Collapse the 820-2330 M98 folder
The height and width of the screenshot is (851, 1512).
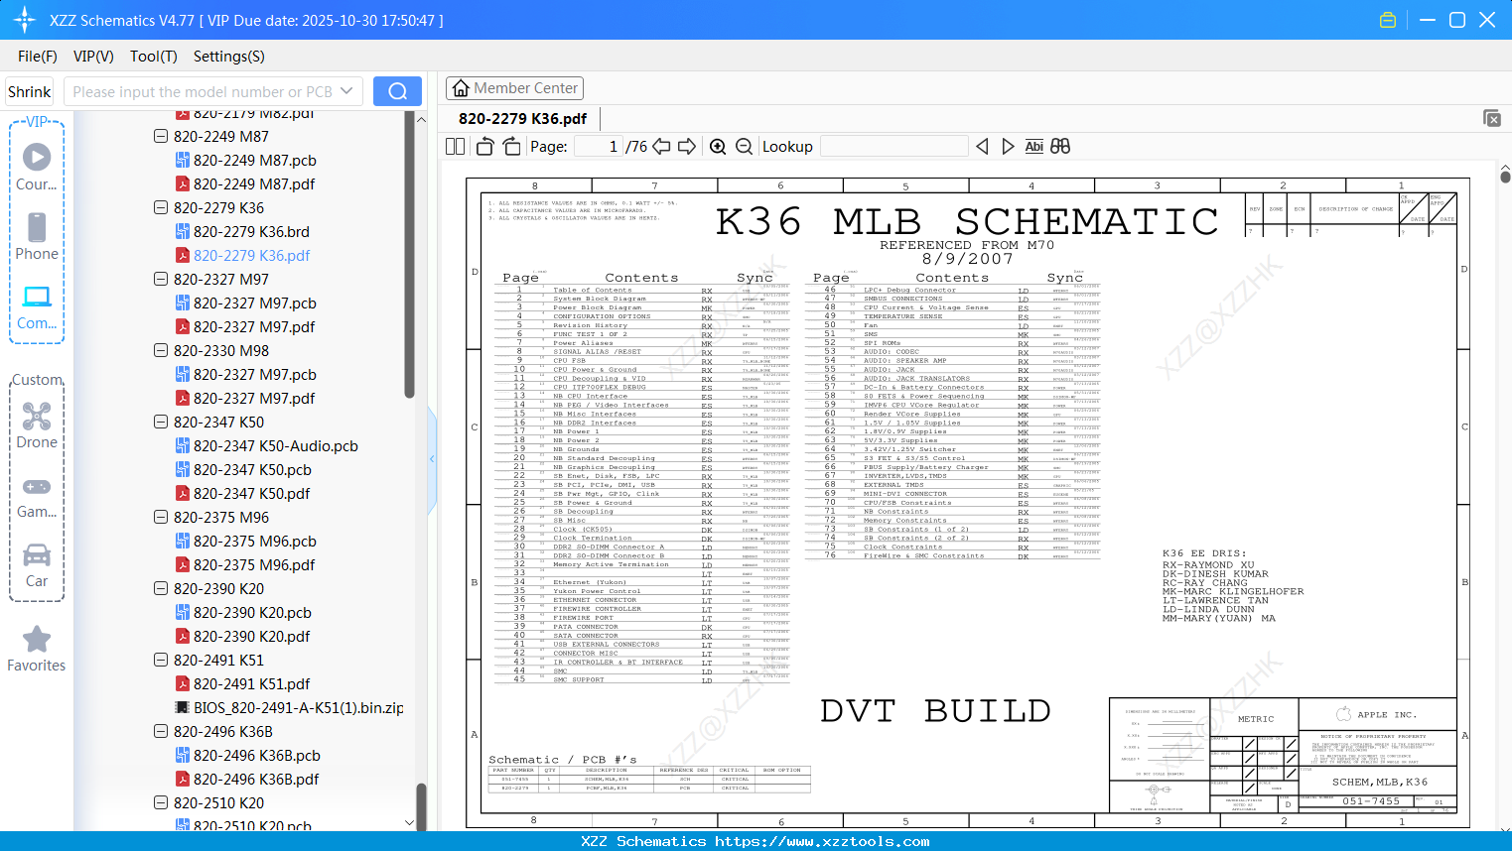tap(161, 350)
